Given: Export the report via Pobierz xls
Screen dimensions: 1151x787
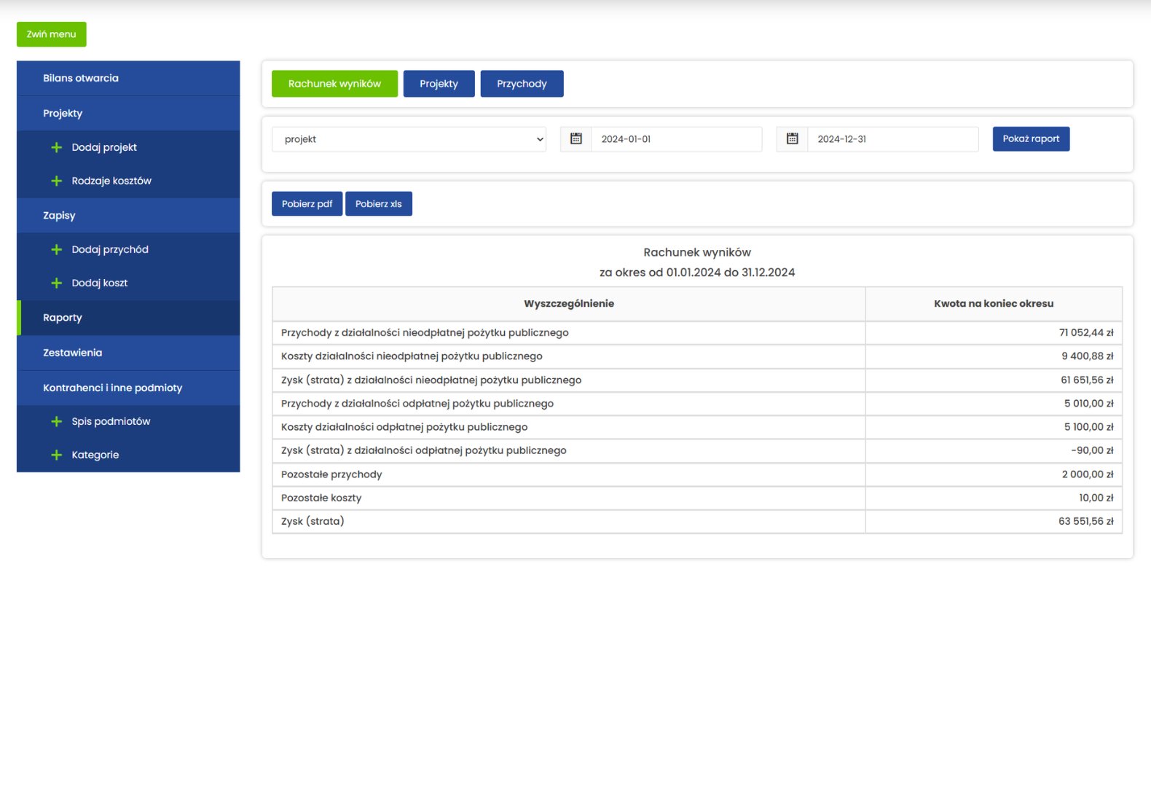Looking at the screenshot, I should click(x=378, y=204).
